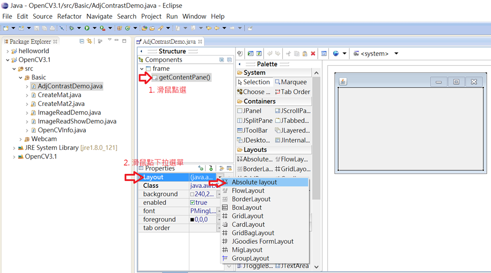Choose GridBagLayout from dropdown list
This screenshot has height=273, width=491.
click(265, 233)
